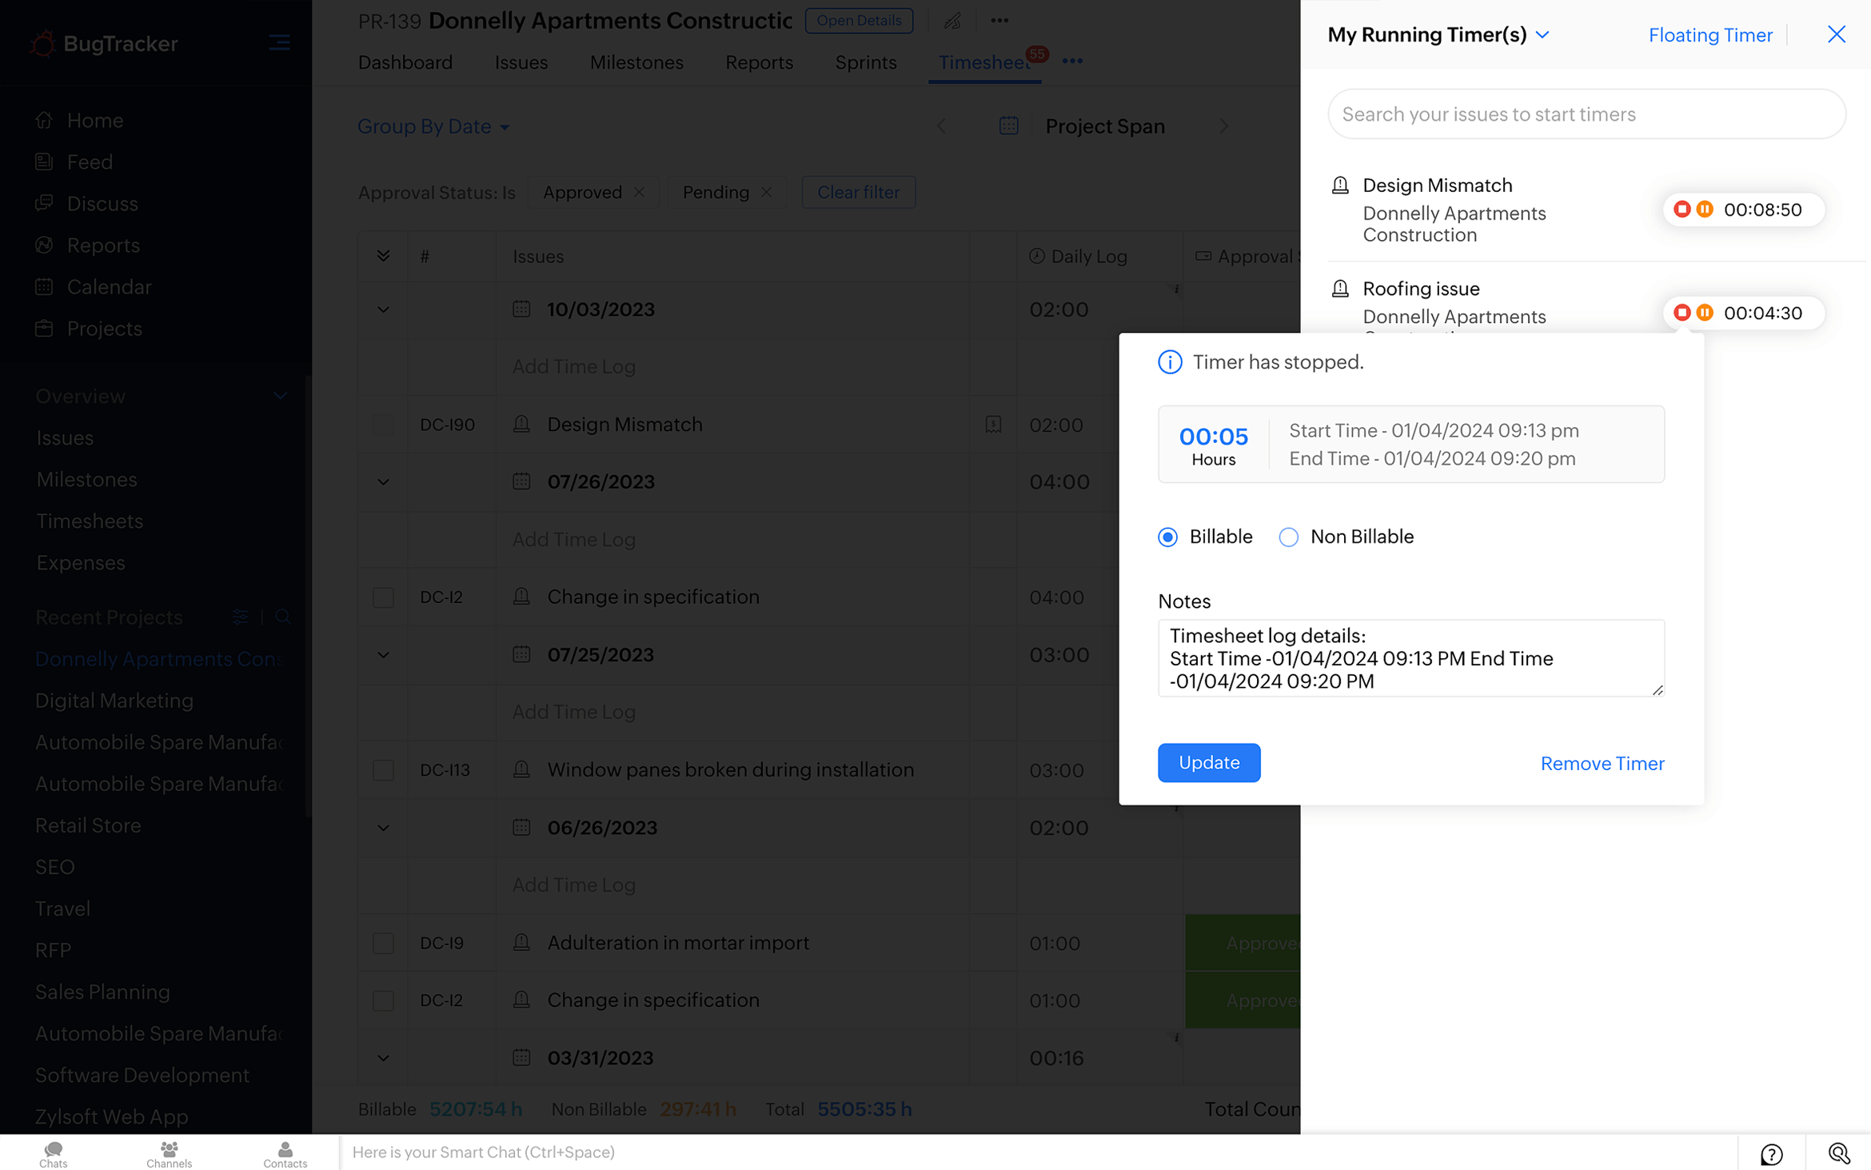Collapse the 07/26/2023 date group

pos(383,482)
